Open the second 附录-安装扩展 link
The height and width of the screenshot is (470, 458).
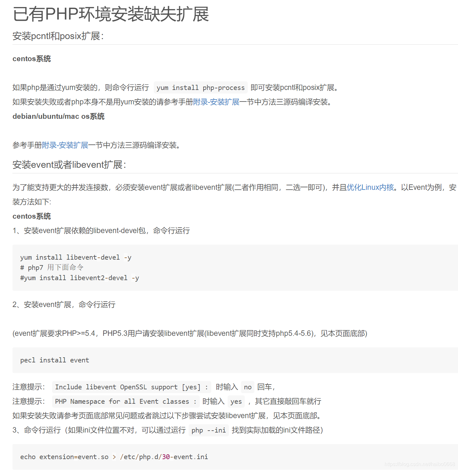click(65, 145)
